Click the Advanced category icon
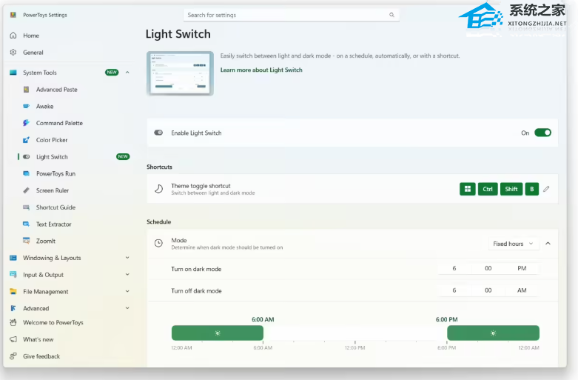The image size is (578, 380). pyautogui.click(x=13, y=308)
